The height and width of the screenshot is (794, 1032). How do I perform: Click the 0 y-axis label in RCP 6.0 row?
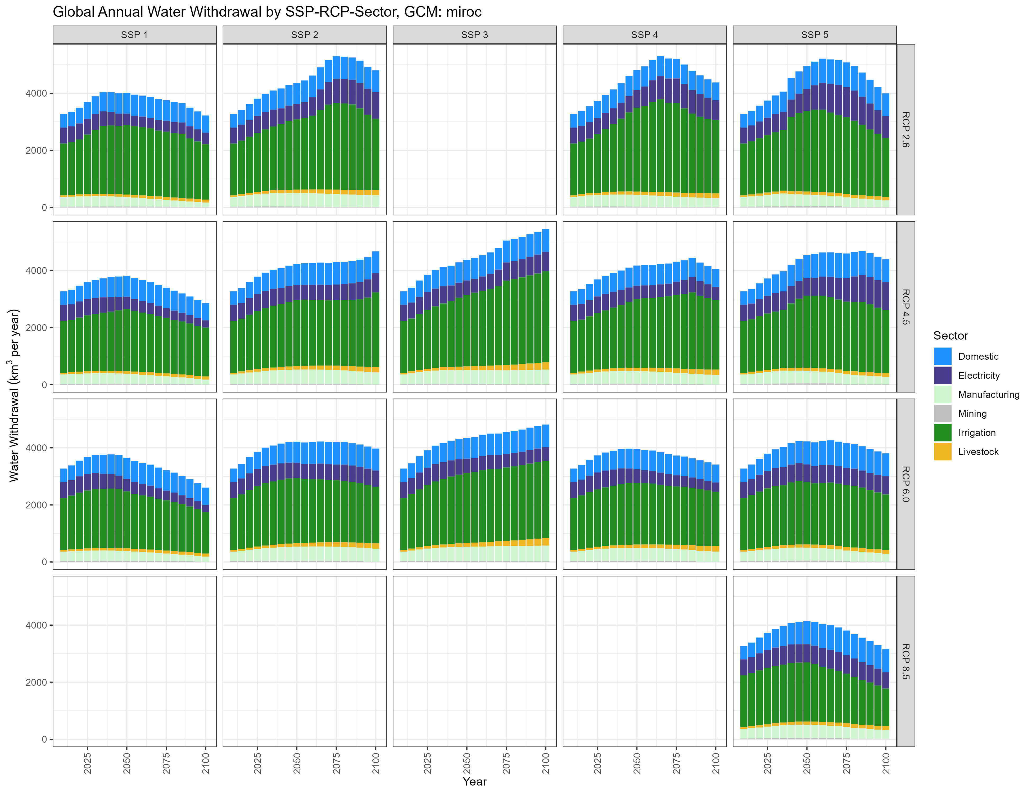(44, 562)
